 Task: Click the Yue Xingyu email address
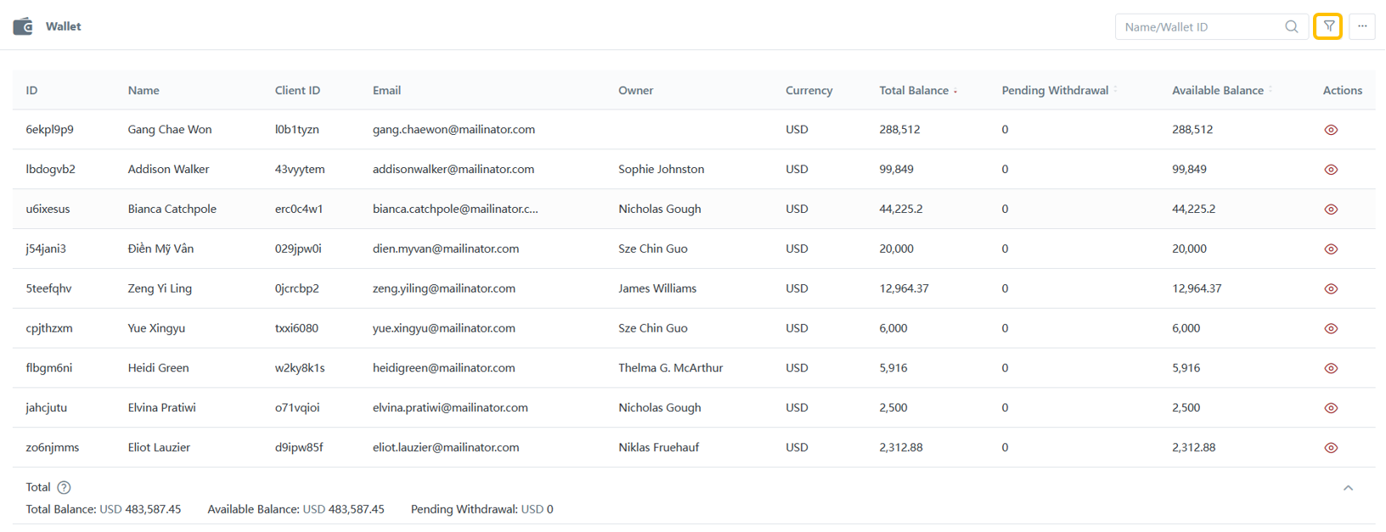443,328
